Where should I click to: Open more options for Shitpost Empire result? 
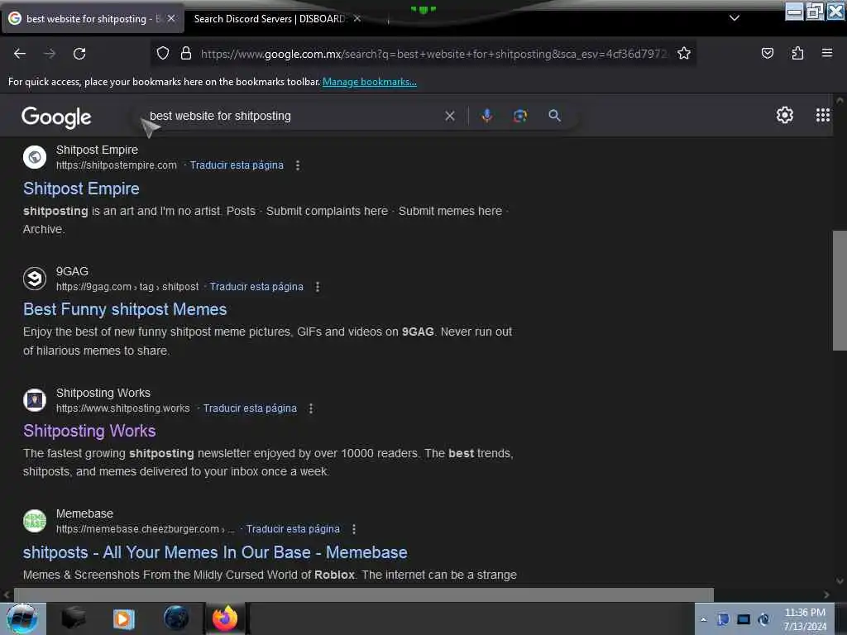tap(298, 165)
